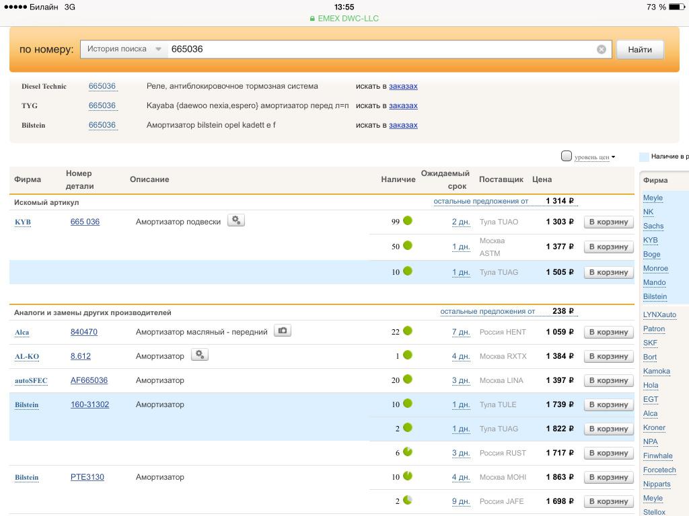Click the Цена column header
The image size is (689, 516).
[542, 179]
